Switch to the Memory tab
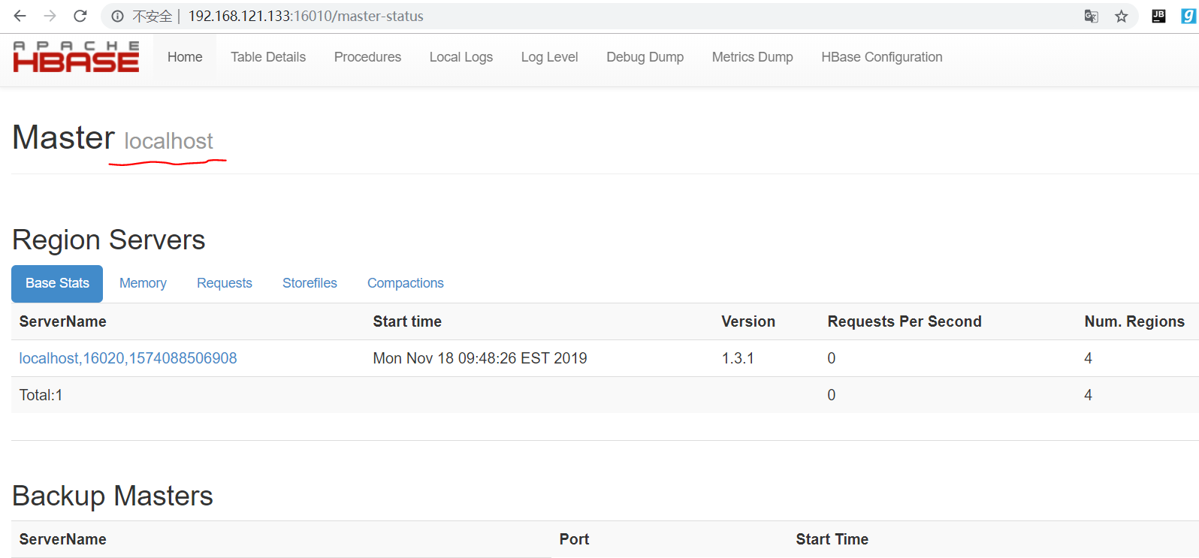This screenshot has width=1199, height=558. (143, 283)
